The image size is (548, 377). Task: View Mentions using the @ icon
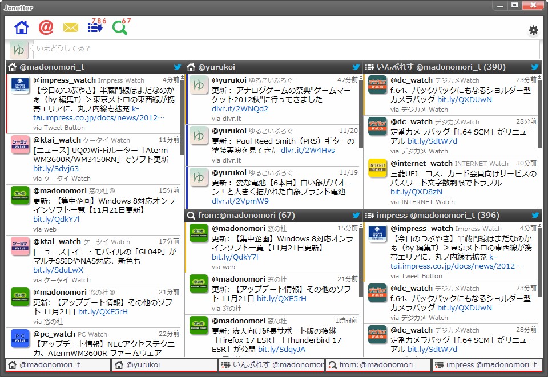click(x=46, y=27)
